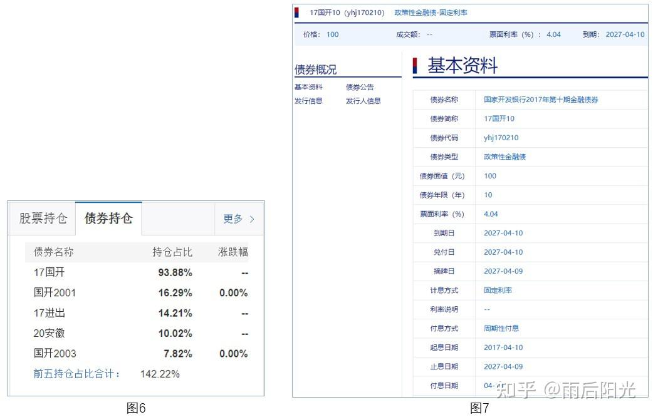Click 国家开发银行2017年第十期金融债券 bond name
The width and height of the screenshot is (653, 417).
[543, 99]
